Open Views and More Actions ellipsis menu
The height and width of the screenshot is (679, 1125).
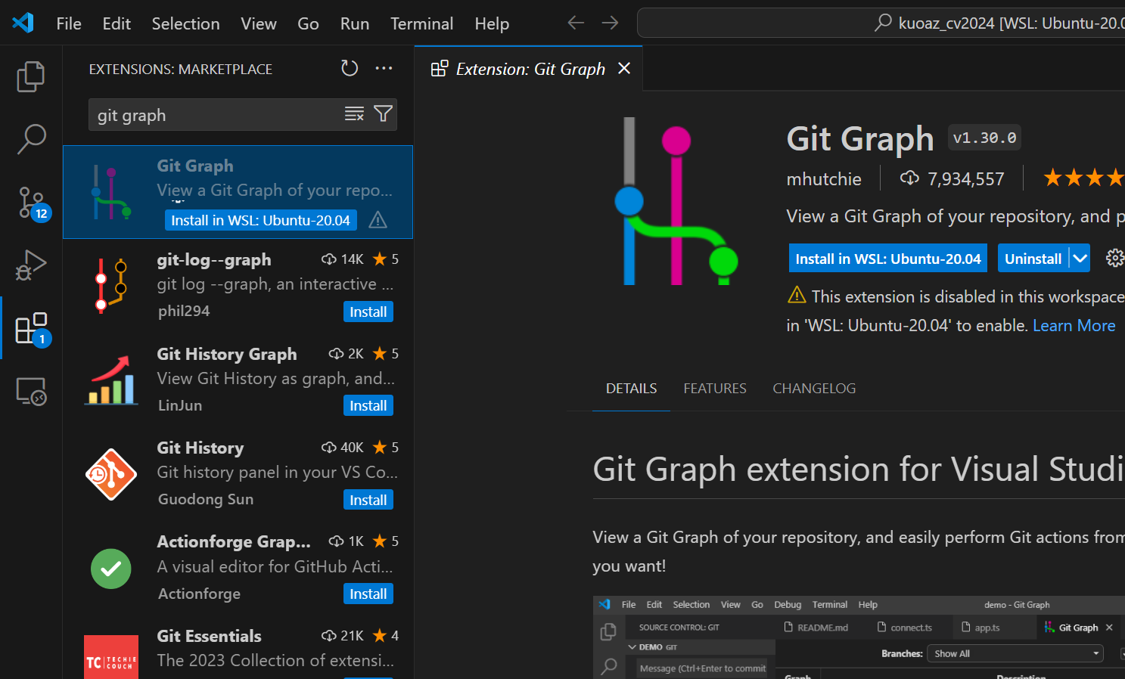pyautogui.click(x=384, y=68)
